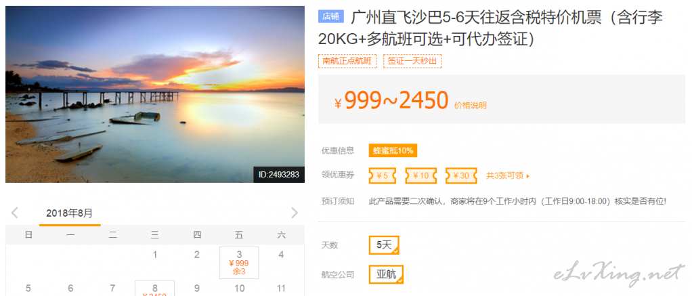Select August 3 priced ¥999

[x=239, y=263]
